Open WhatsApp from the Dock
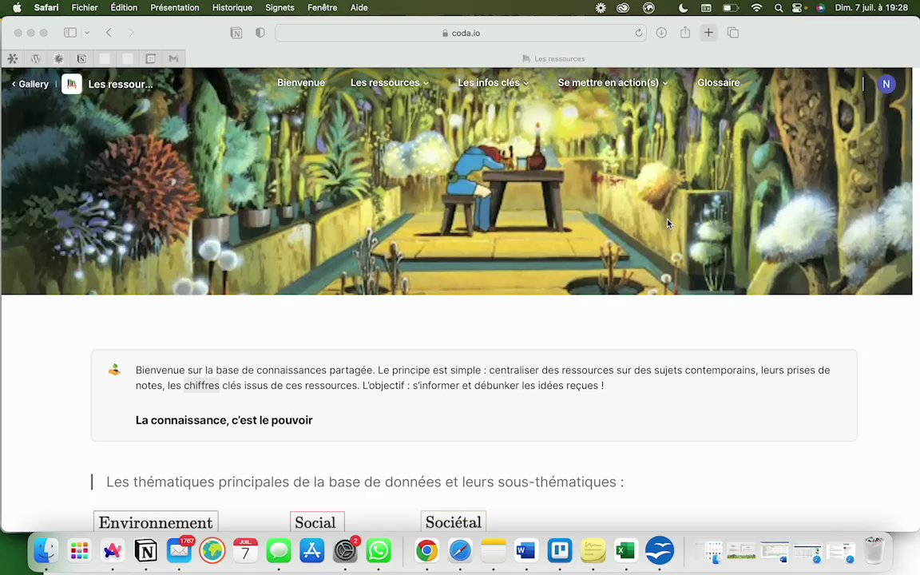This screenshot has height=575, width=920. [379, 550]
